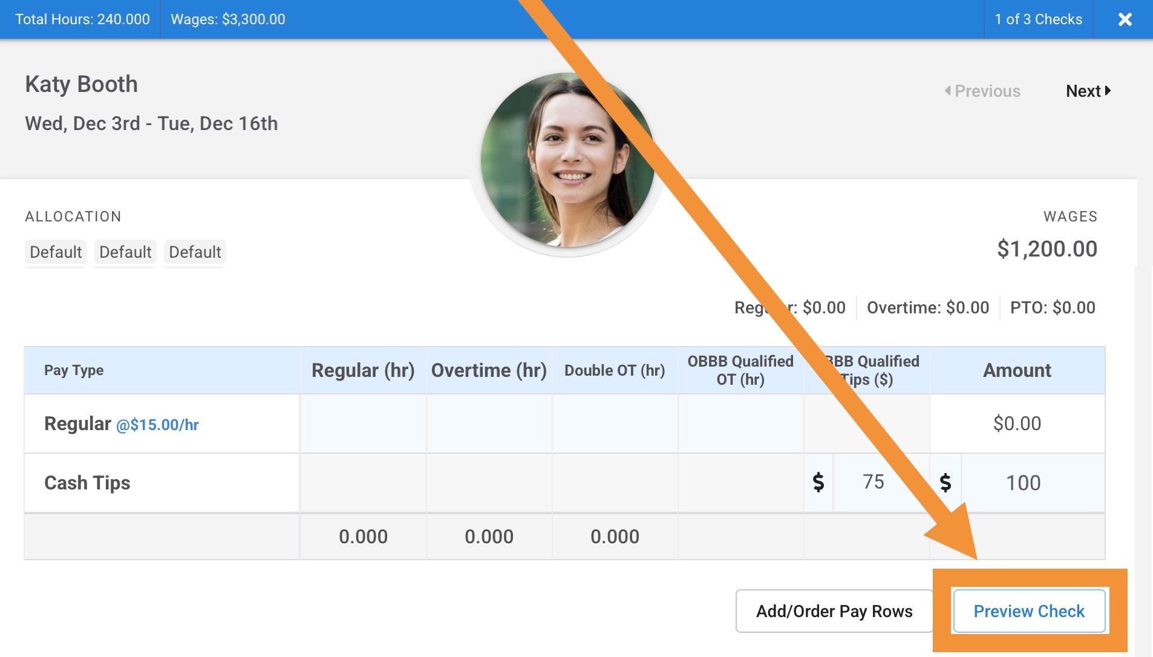Click the Regular row Double OT field
Viewport: 1153px width, 657px height.
tap(615, 423)
